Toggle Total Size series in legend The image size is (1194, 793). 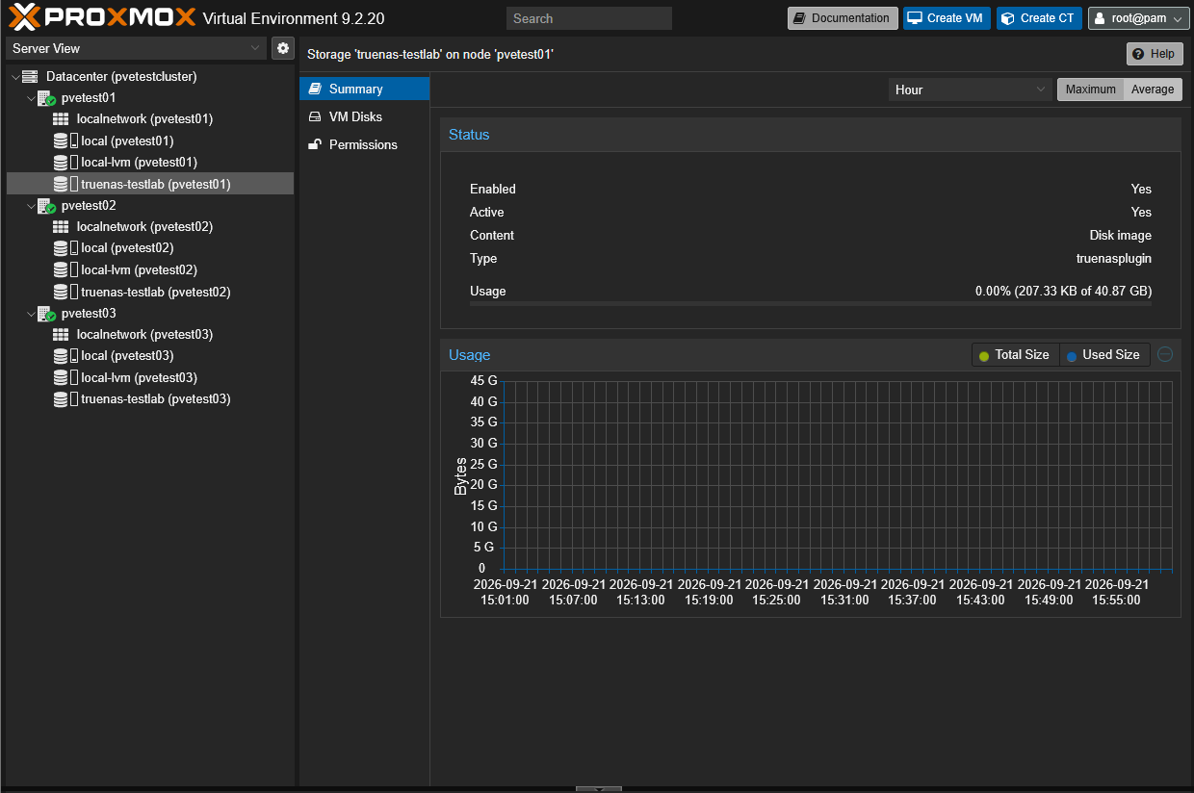(1014, 355)
